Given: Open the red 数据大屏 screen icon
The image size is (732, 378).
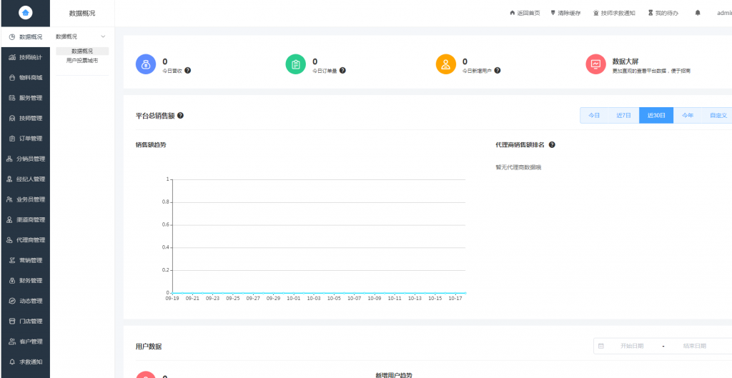Looking at the screenshot, I should [595, 64].
